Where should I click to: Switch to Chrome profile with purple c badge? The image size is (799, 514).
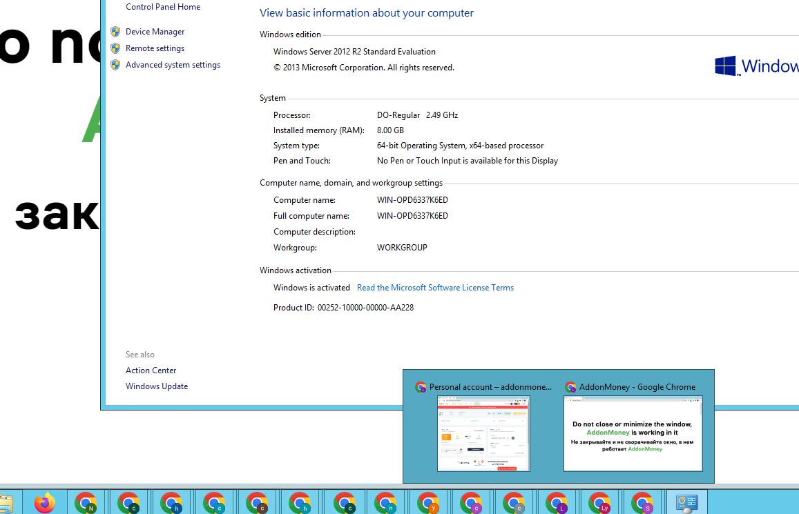click(471, 503)
